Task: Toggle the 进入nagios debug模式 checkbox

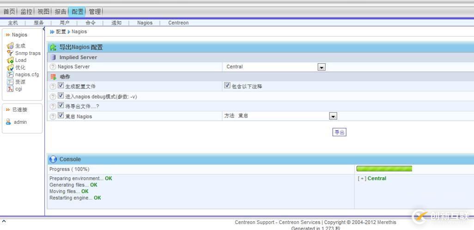Action: click(x=61, y=96)
